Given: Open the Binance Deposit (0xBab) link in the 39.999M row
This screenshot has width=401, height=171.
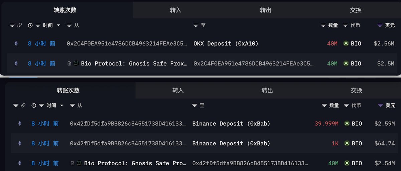Looking at the screenshot, I should coord(231,124).
